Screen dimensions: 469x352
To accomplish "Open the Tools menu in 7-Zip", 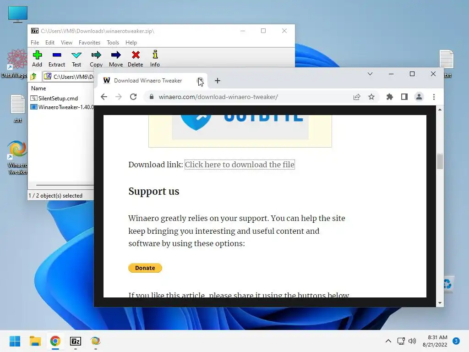I will (113, 43).
